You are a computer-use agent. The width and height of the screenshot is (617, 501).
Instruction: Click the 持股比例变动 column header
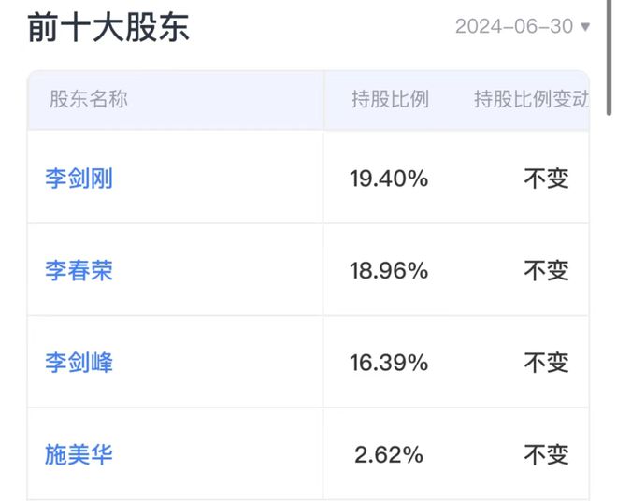point(531,99)
